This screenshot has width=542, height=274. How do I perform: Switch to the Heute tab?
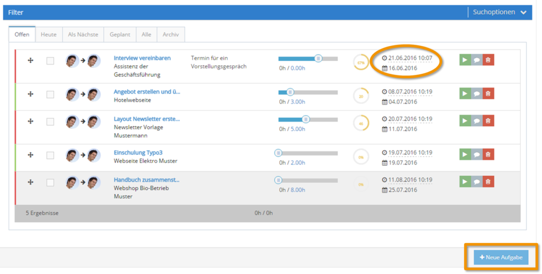click(x=48, y=34)
